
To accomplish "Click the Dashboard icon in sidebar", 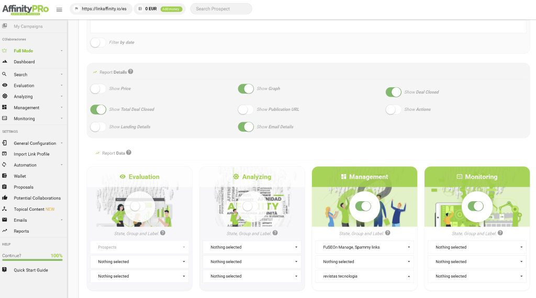I will [x=4, y=62].
